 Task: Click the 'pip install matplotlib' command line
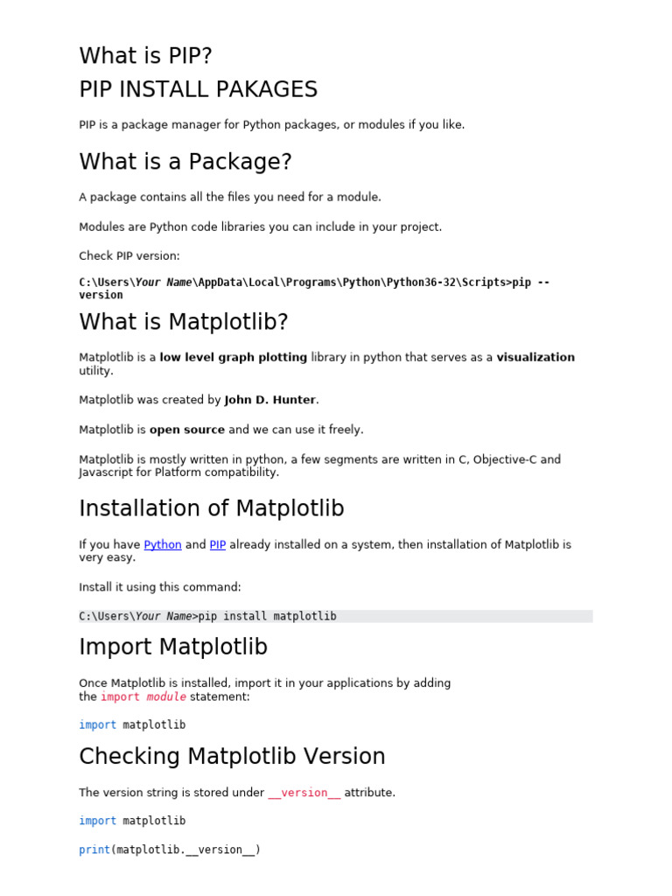coord(336,616)
